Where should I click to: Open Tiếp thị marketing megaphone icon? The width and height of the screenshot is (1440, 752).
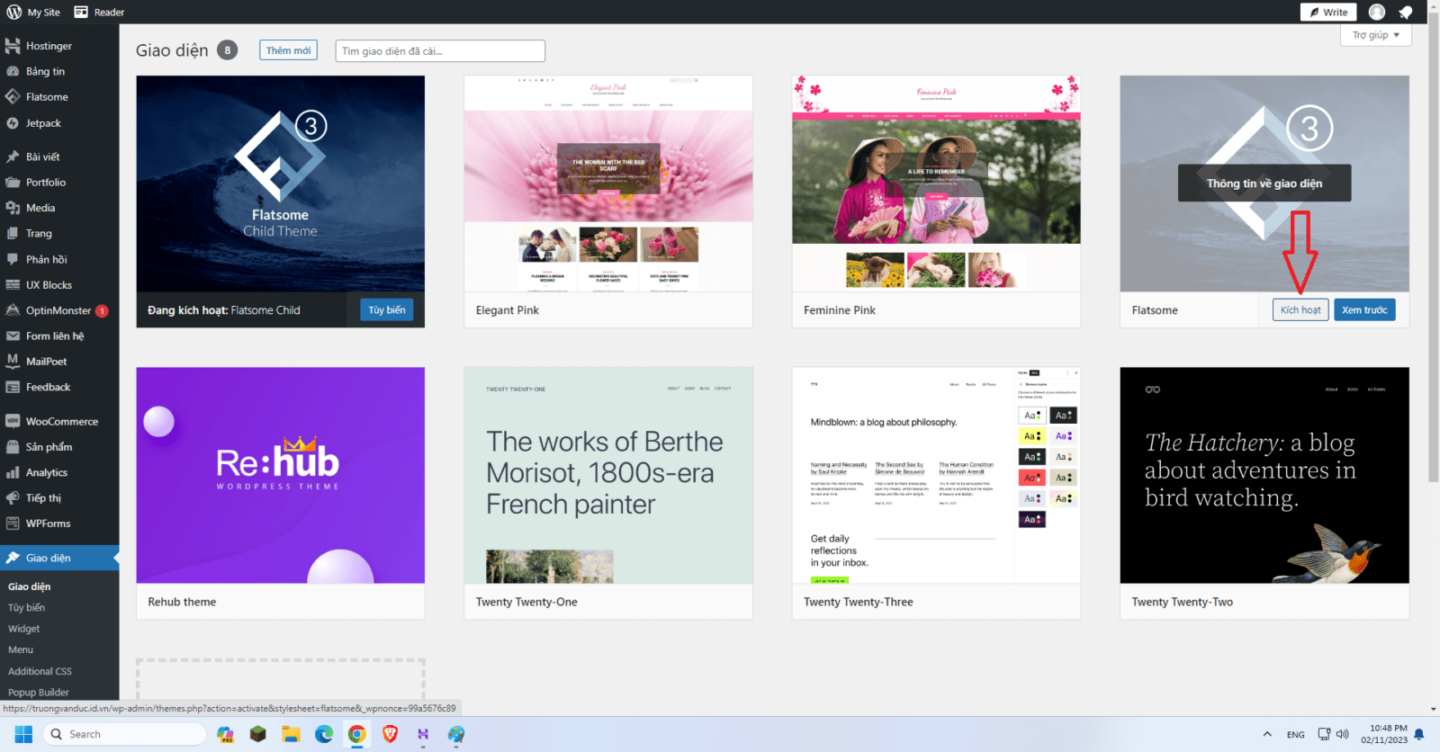13,497
